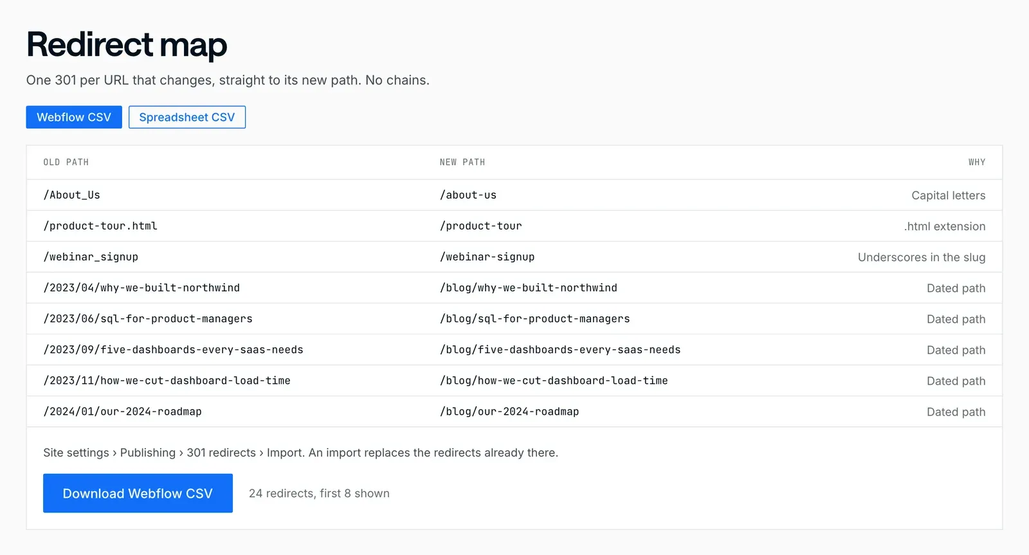Viewport: 1029px width, 555px height.
Task: Select /2023/09/five-dashboards-every-saas-needs old path
Action: 174,349
